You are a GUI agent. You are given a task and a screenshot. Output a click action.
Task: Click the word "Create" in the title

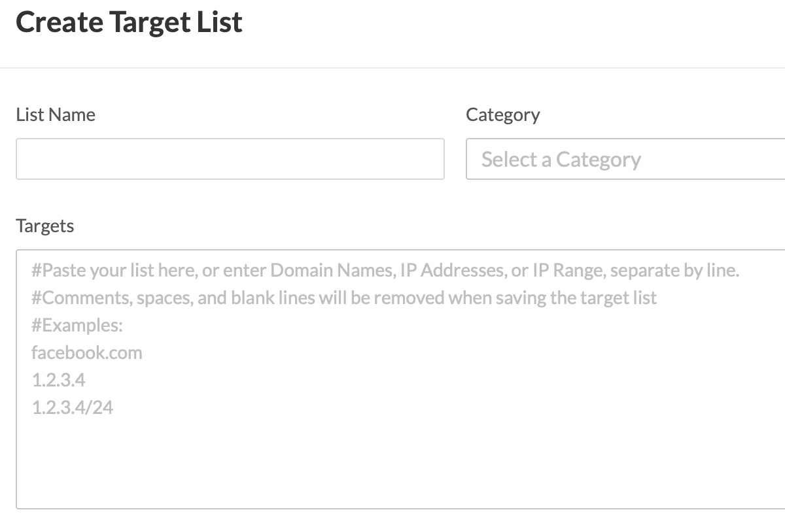59,22
